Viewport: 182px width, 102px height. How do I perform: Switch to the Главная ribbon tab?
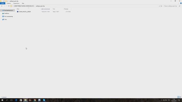(9, 3)
